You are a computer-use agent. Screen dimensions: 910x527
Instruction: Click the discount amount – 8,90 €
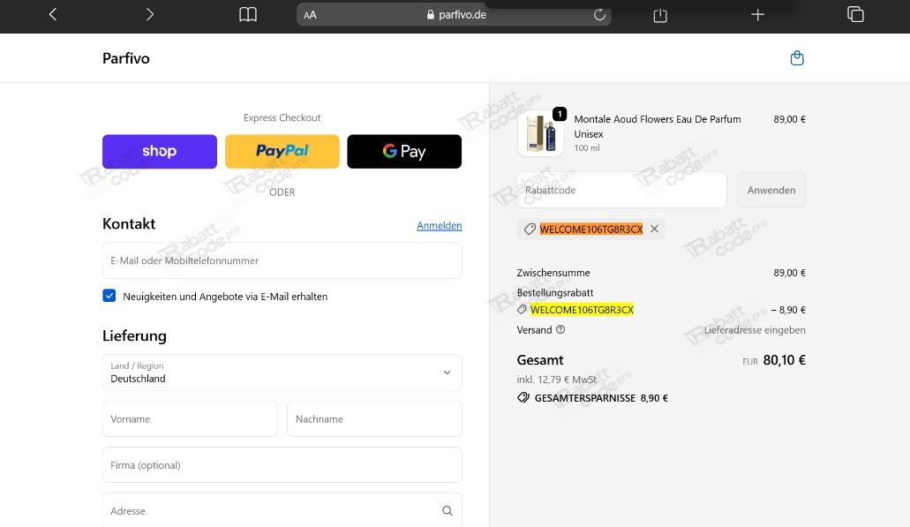788,310
